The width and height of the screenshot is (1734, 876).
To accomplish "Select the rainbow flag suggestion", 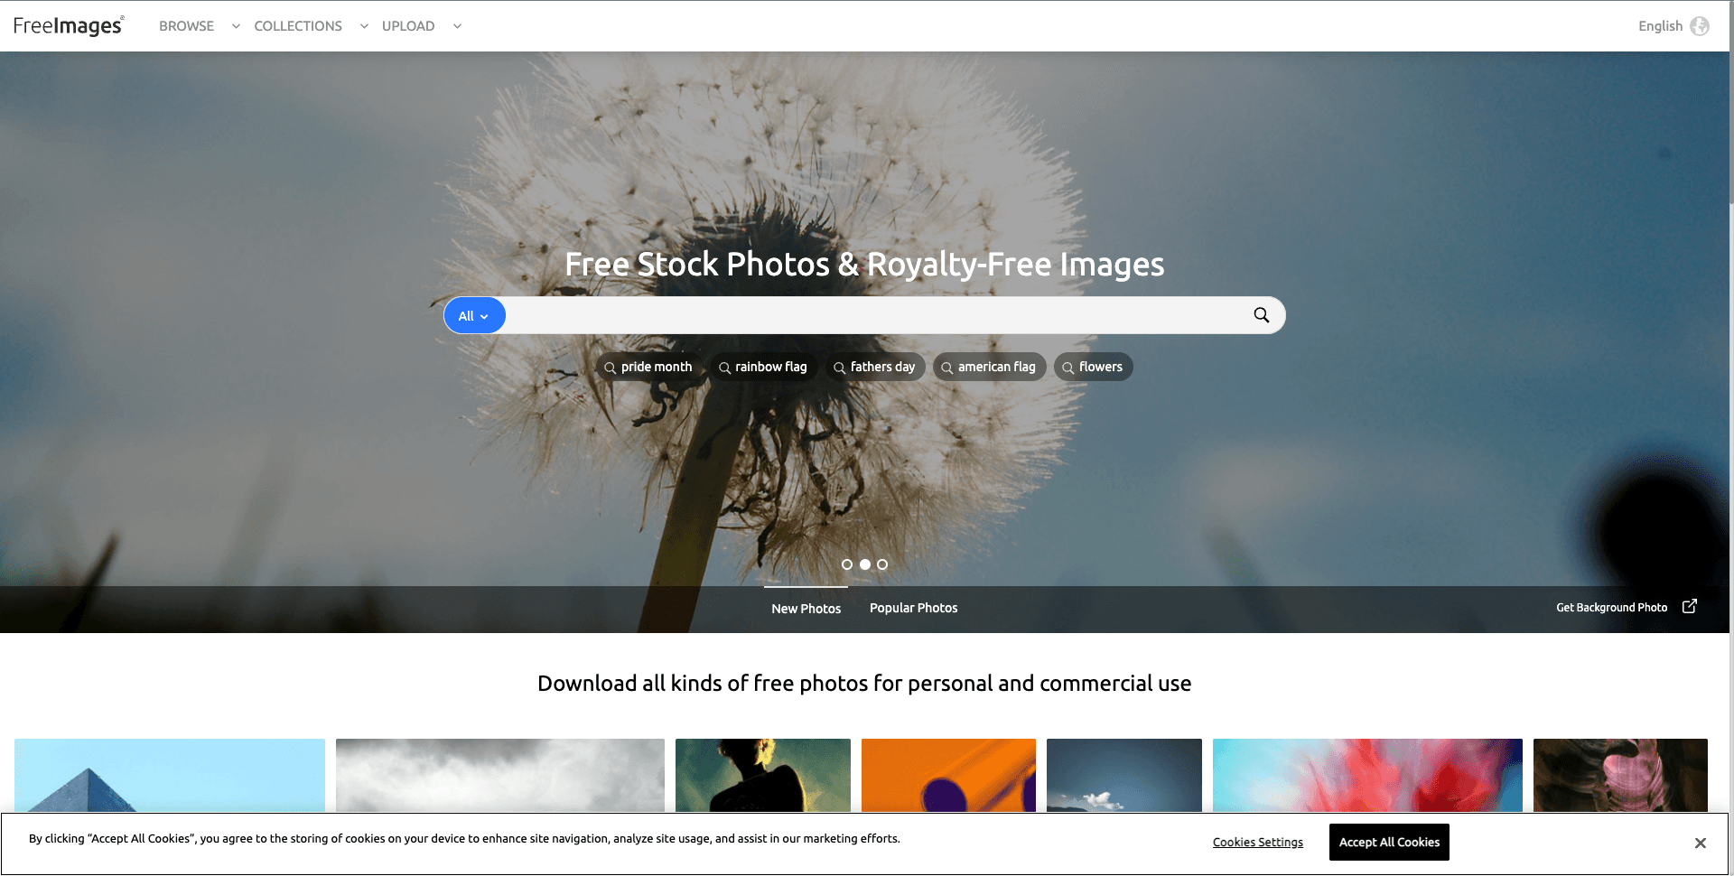I will click(x=763, y=367).
